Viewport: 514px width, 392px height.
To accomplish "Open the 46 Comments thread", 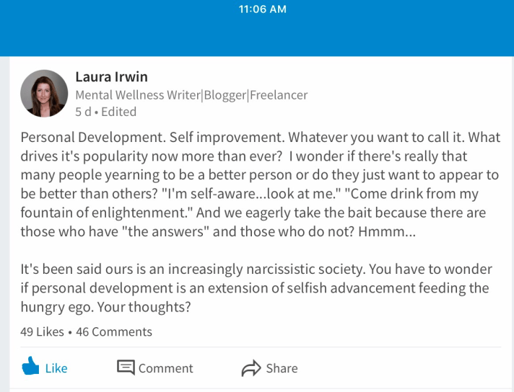I will coord(114,332).
